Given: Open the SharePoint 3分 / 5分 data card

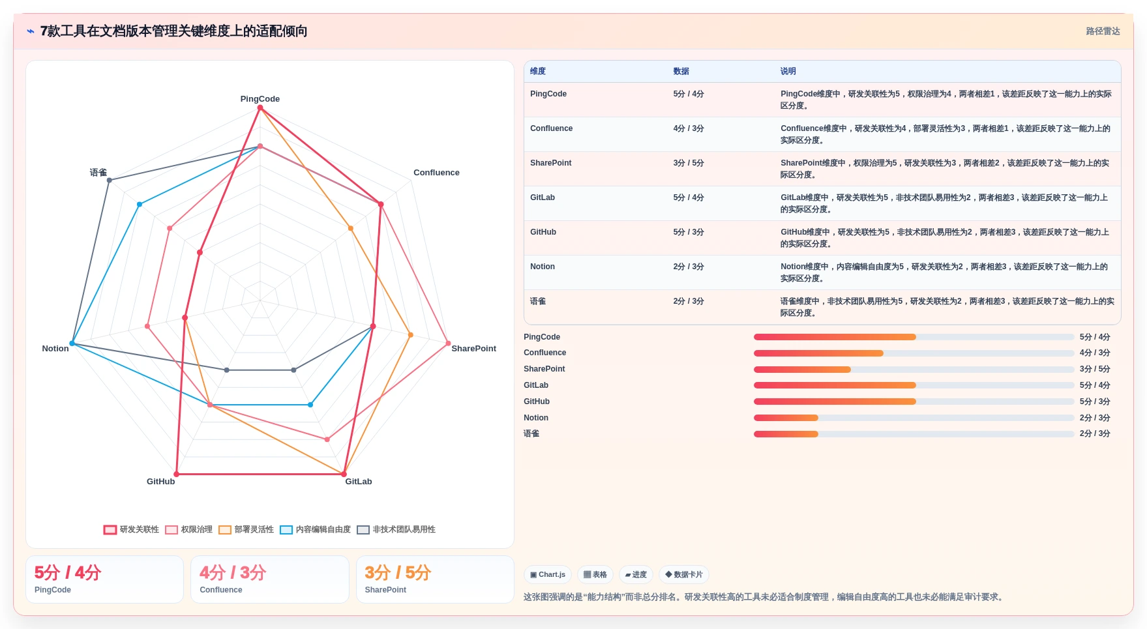Looking at the screenshot, I should pyautogui.click(x=435, y=579).
